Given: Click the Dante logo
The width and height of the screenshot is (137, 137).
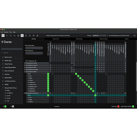Looking at the screenshot, I should click(6, 42).
